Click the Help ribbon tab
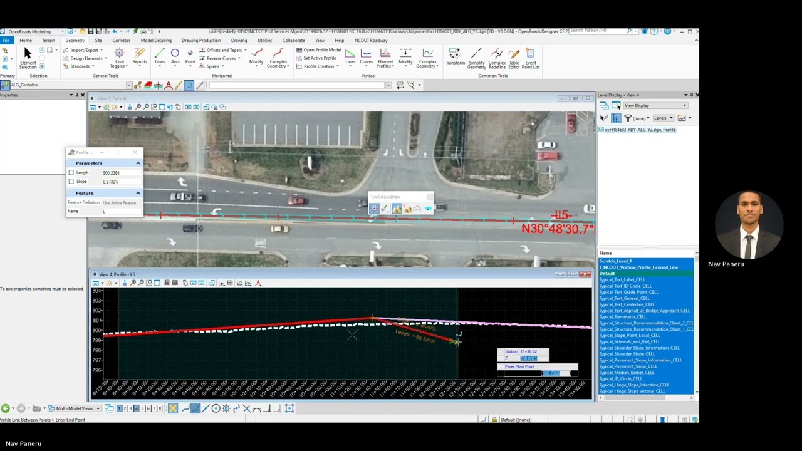The width and height of the screenshot is (802, 451). 339,41
